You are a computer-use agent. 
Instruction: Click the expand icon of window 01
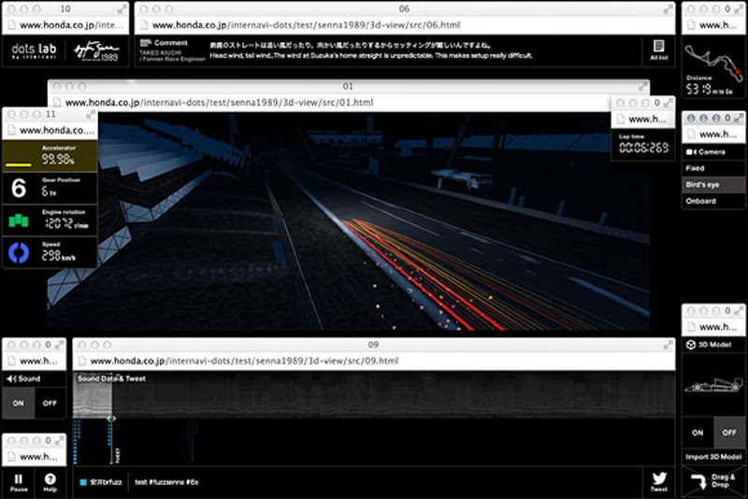pyautogui.click(x=642, y=87)
